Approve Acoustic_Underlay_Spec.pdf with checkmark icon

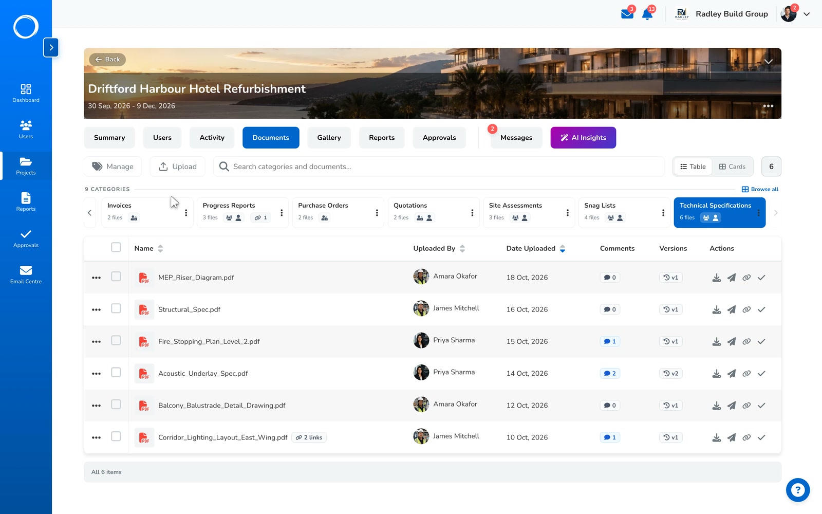[761, 374]
